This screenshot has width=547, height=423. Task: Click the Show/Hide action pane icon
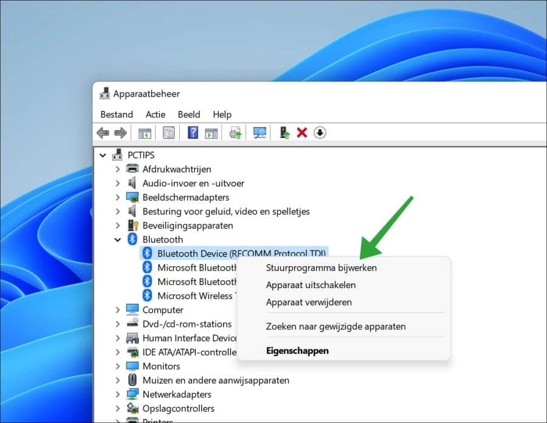click(211, 133)
